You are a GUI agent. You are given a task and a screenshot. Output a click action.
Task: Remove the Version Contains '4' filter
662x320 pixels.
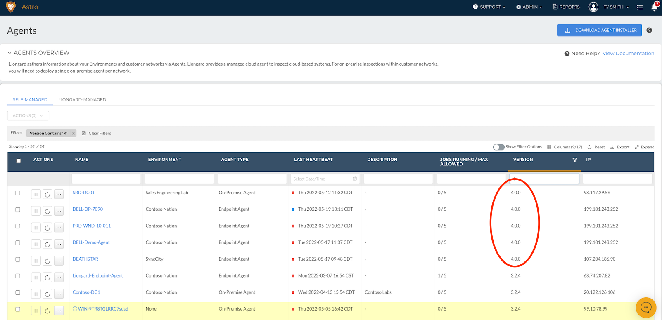(74, 133)
